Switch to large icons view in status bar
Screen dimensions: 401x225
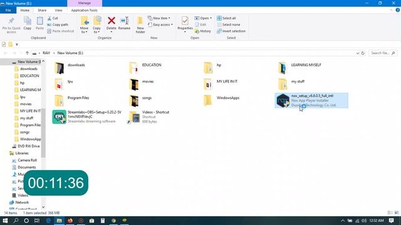click(397, 212)
